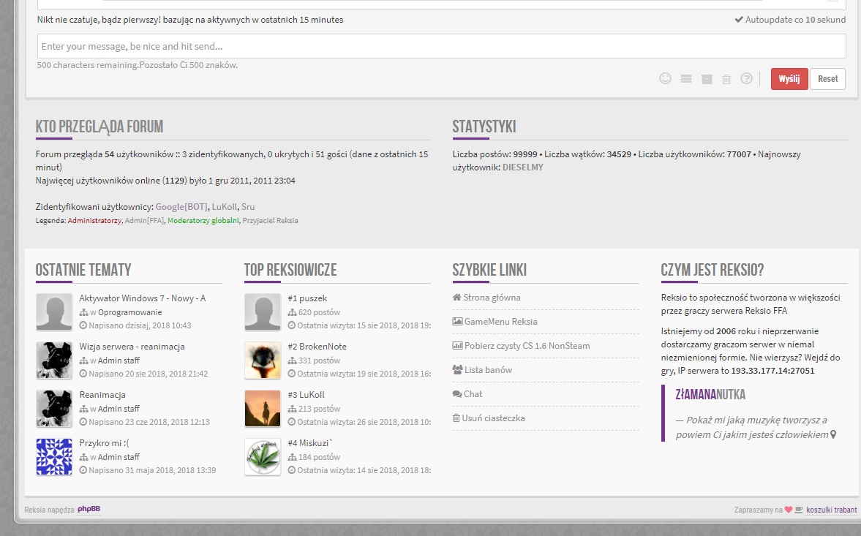This screenshot has width=861, height=536.
Task: Click BrokenNote's avatar thumbnail
Action: tap(263, 361)
